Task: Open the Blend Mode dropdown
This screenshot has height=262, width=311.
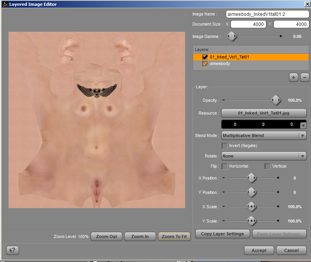Action: point(264,135)
